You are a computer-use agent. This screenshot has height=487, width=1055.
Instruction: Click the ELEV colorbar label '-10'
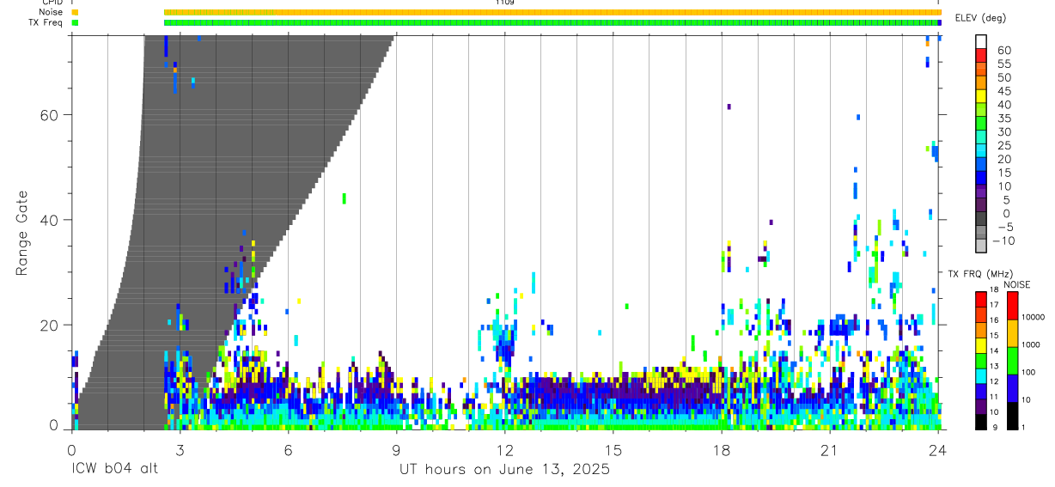coord(1003,240)
